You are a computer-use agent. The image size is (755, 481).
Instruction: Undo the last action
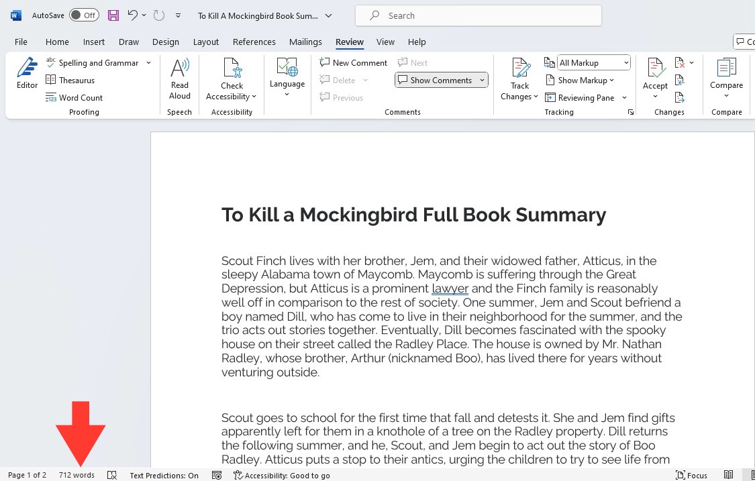click(133, 15)
